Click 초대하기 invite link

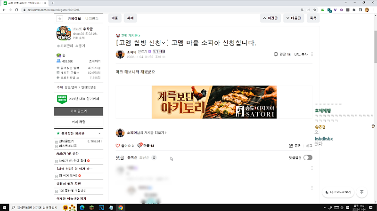tap(95, 62)
